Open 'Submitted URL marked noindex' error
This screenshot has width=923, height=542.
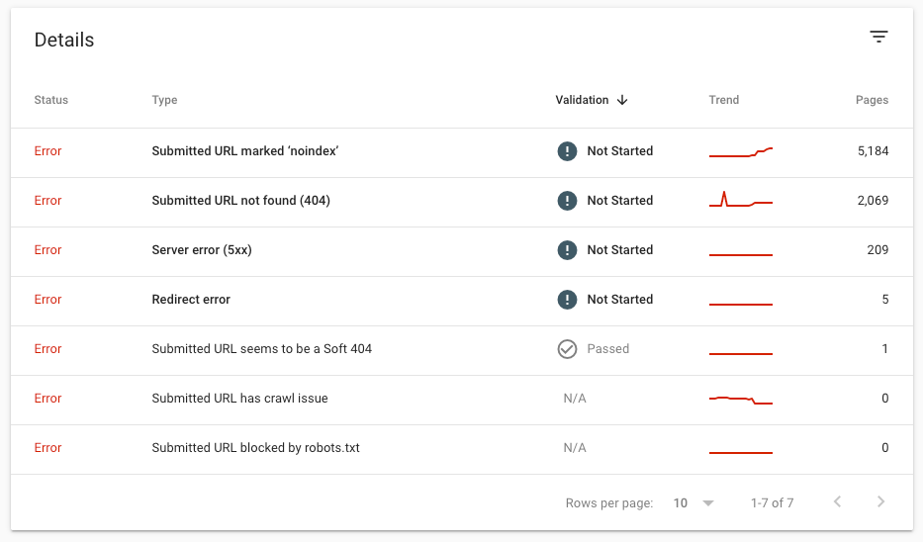(245, 151)
